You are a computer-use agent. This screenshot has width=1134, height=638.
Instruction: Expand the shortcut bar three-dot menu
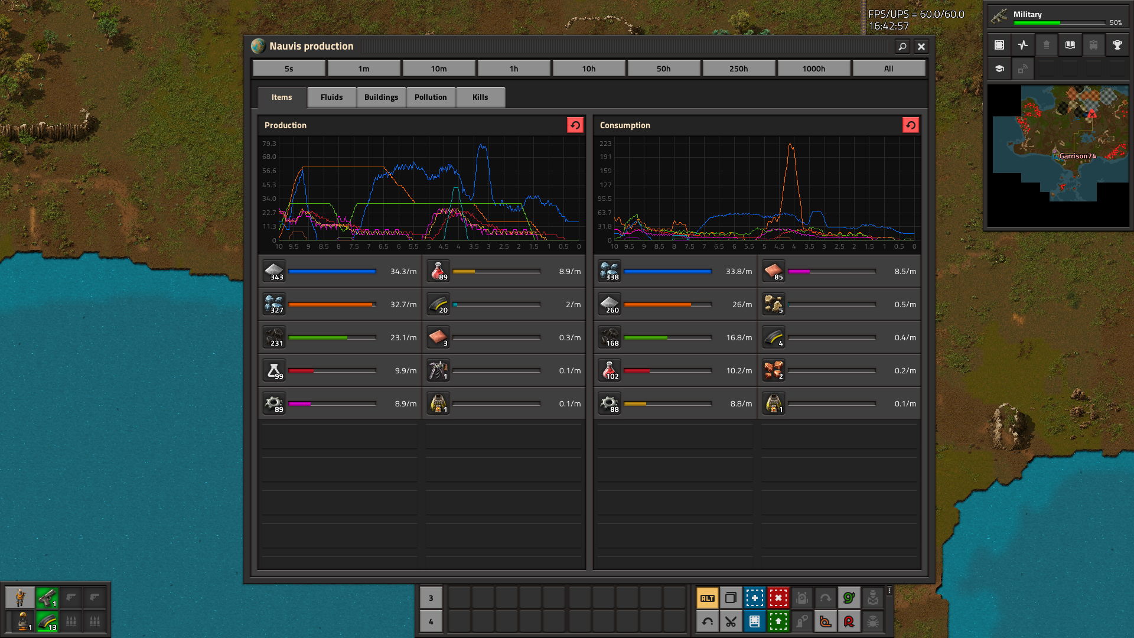889,591
